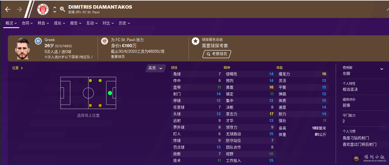Open the 历史 menu
This screenshot has width=389, height=165.
tap(125, 23)
